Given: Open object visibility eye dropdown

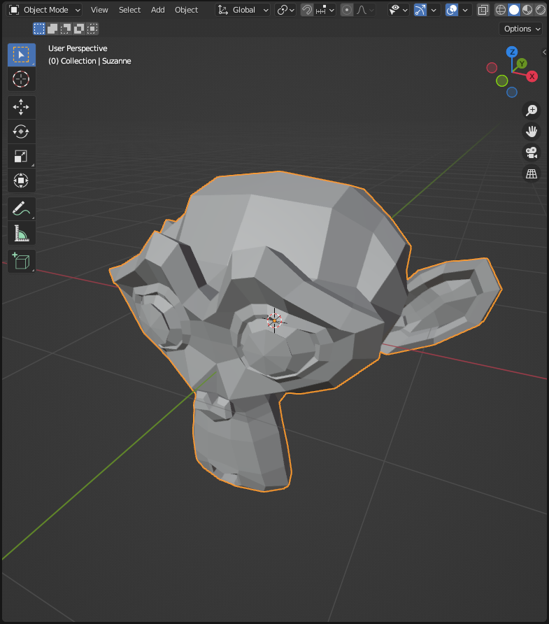Looking at the screenshot, I should pos(398,10).
